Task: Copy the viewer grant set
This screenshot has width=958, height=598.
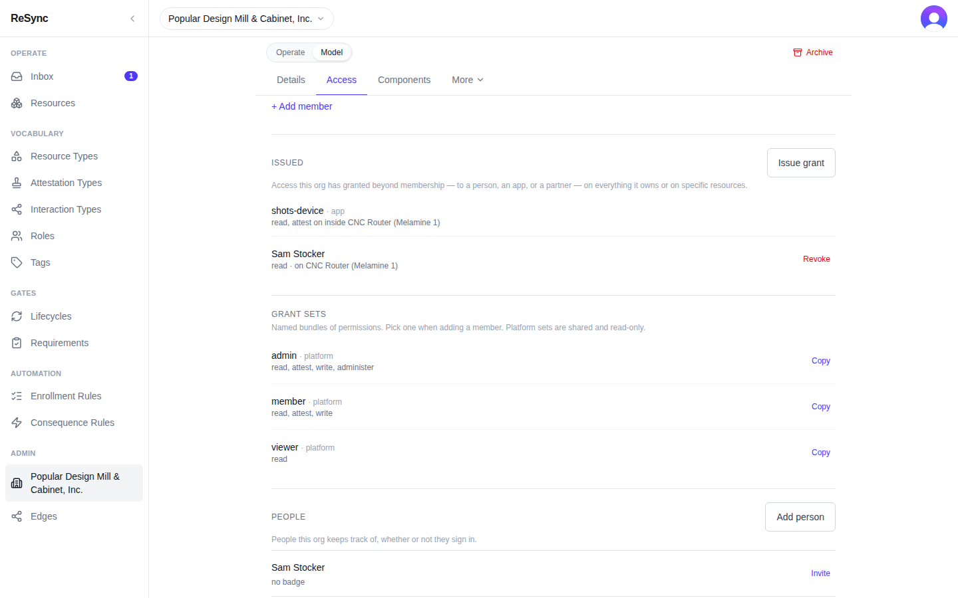Action: (x=820, y=452)
